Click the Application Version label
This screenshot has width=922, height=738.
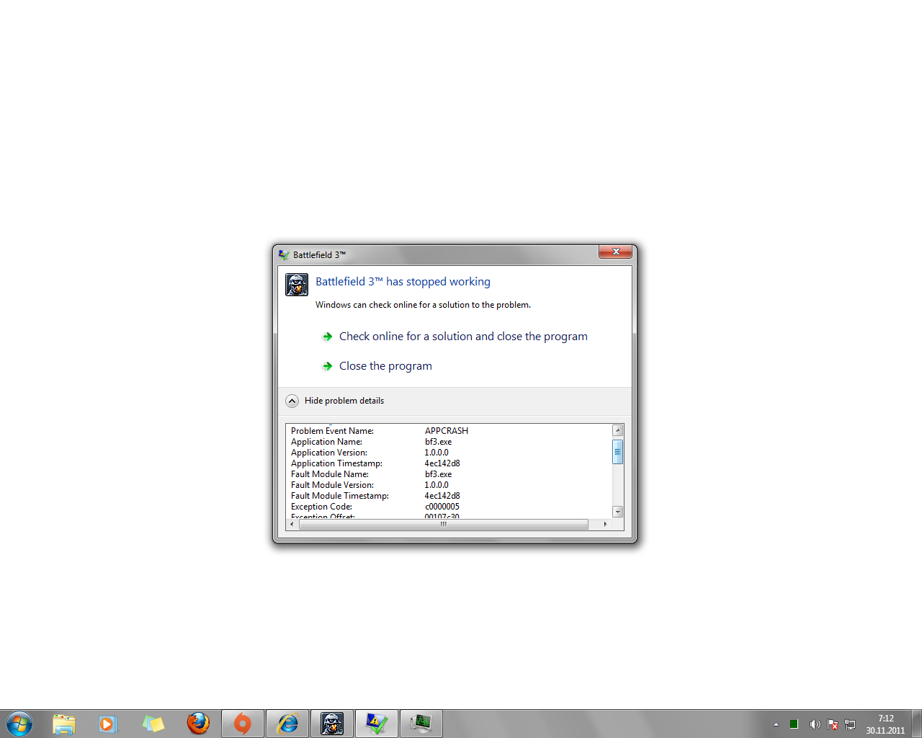click(x=329, y=453)
